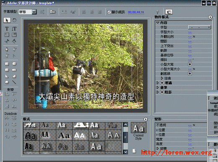Apply the first italic script Aa style

click(x=31, y=126)
